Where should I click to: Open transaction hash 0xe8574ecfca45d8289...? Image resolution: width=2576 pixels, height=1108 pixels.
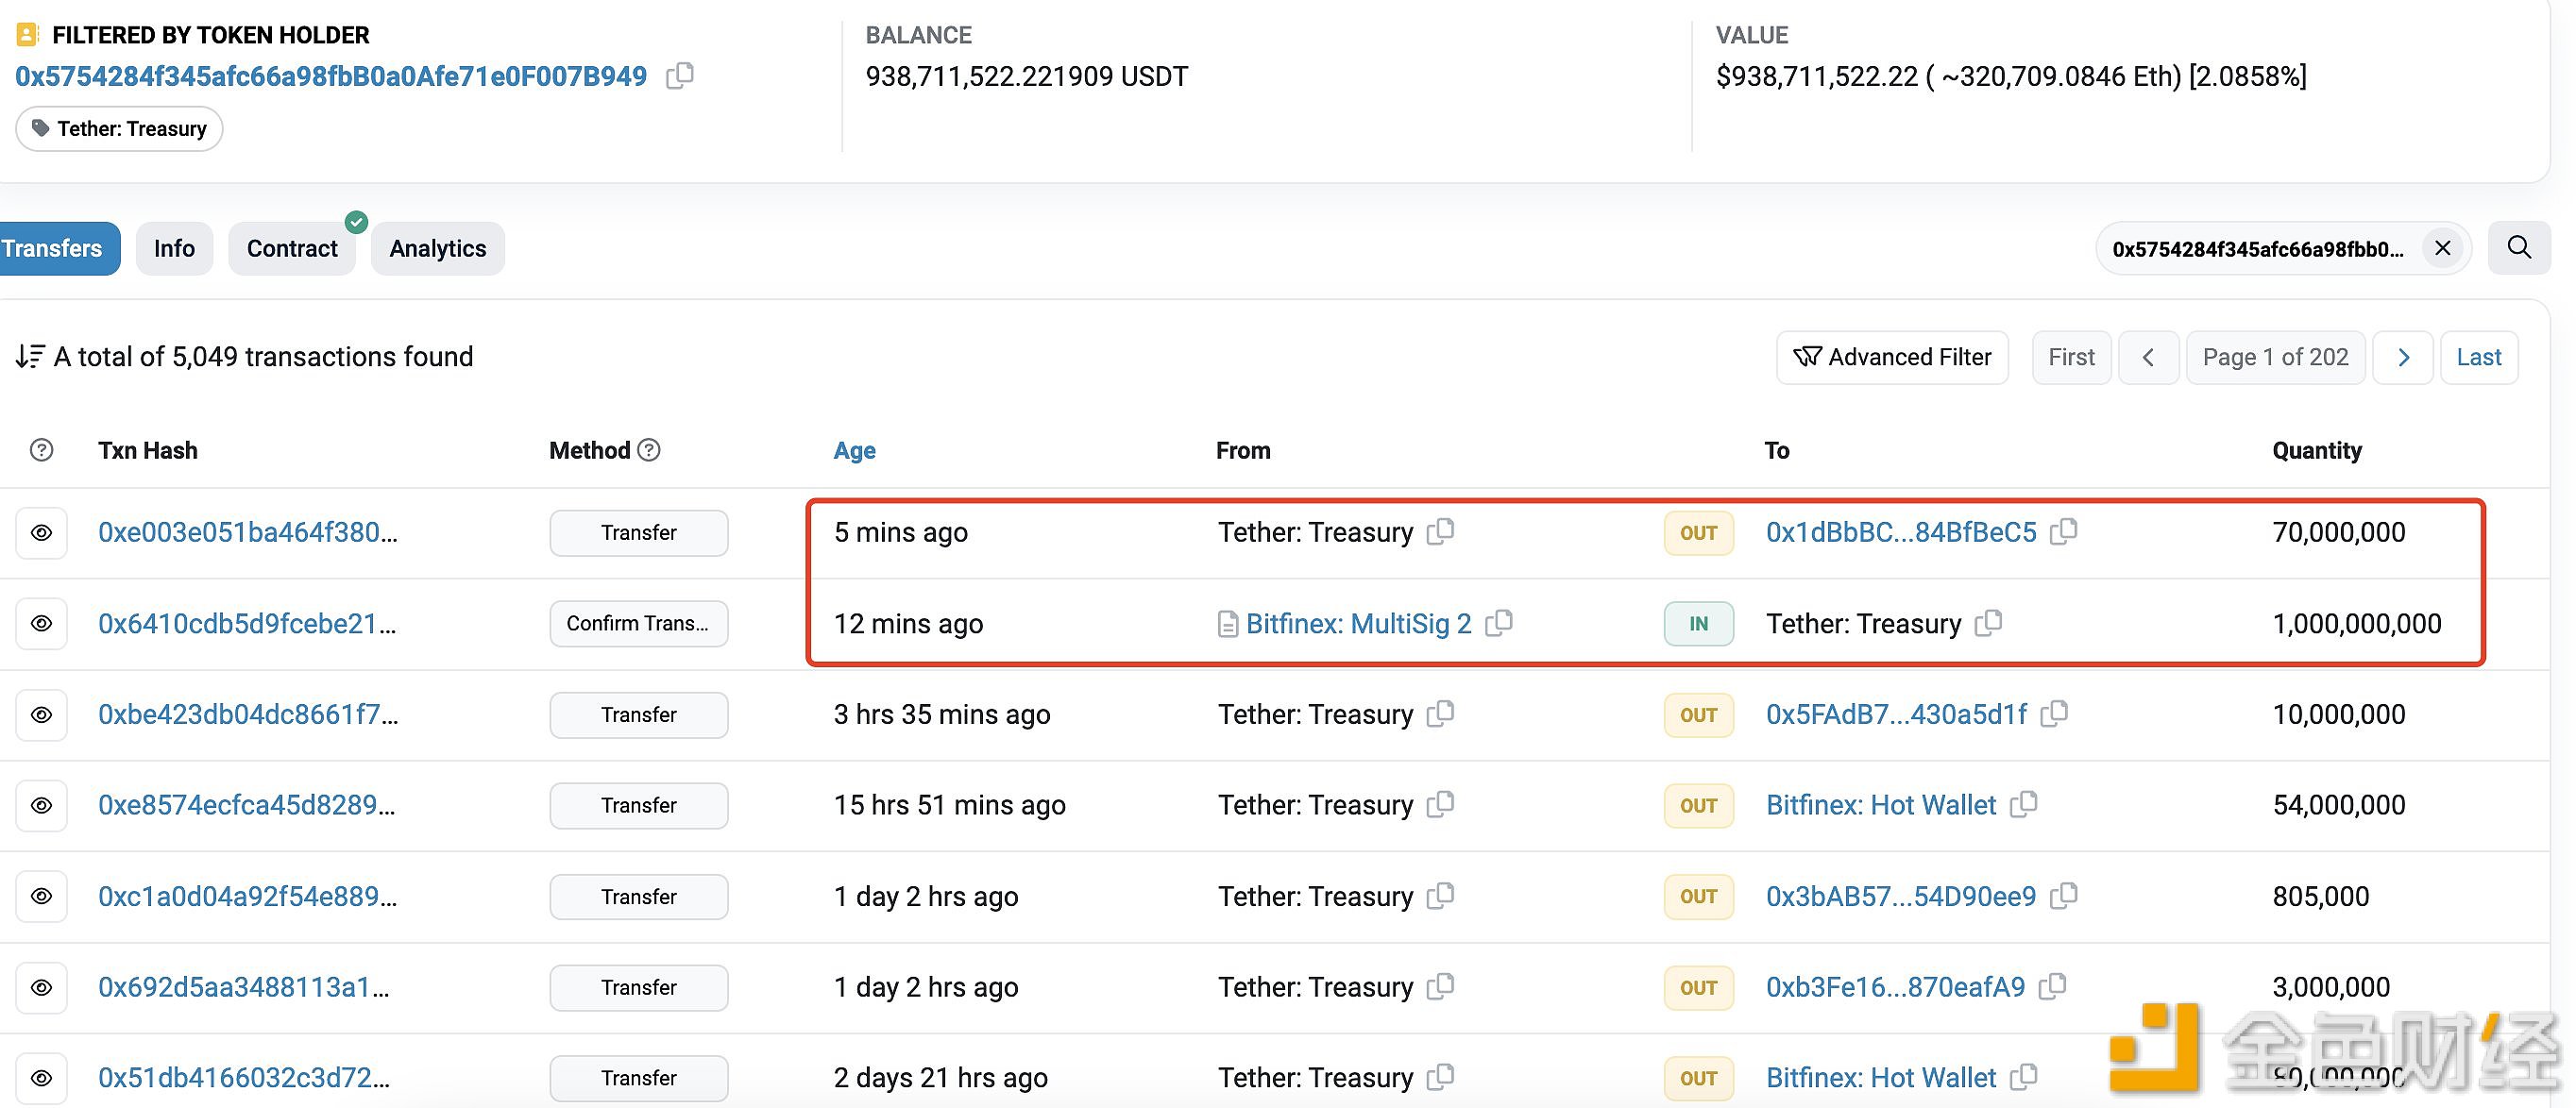click(247, 805)
